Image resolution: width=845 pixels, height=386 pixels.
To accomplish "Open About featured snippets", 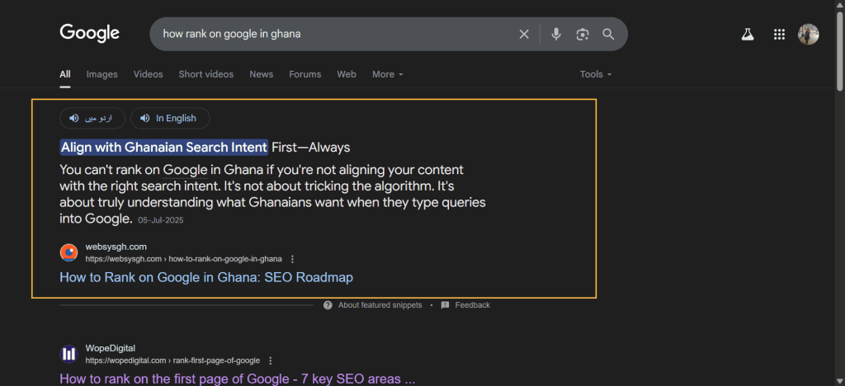I will click(380, 305).
